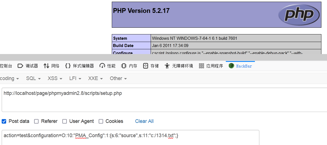Click the HackBar URL input field

[x=164, y=100]
